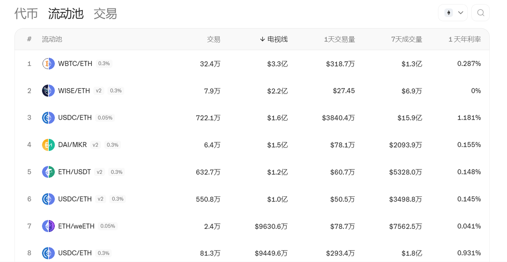Sort by 电视线 column with arrow
The width and height of the screenshot is (507, 262).
pos(274,39)
